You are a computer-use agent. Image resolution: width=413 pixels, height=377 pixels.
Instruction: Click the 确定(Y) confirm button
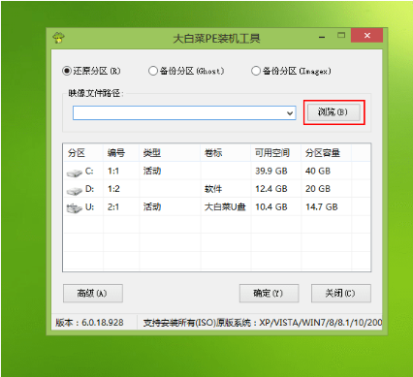point(269,293)
